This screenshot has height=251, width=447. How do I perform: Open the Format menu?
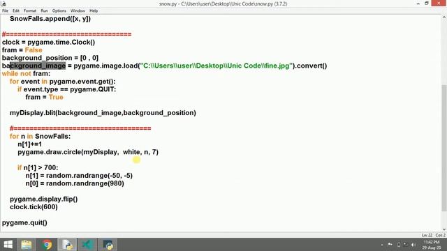click(30, 11)
